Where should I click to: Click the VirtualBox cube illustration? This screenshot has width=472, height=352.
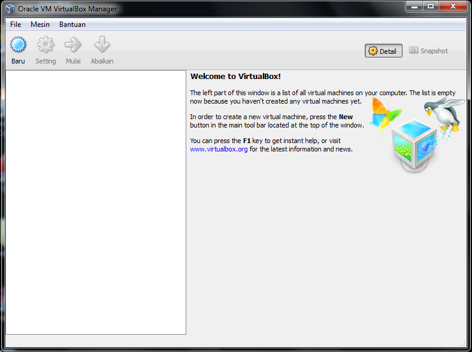pyautogui.click(x=414, y=146)
